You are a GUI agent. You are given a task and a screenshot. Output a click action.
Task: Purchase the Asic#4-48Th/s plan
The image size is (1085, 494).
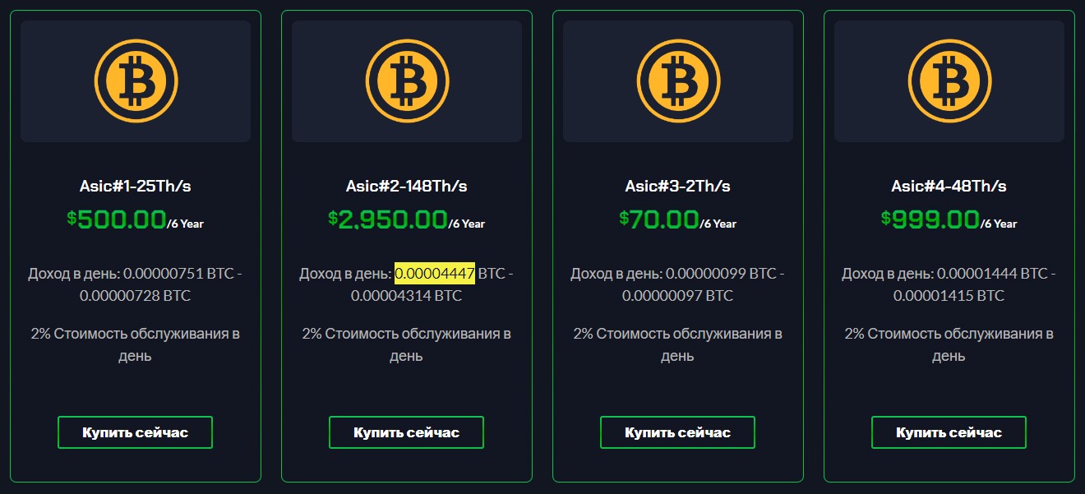pyautogui.click(x=949, y=432)
